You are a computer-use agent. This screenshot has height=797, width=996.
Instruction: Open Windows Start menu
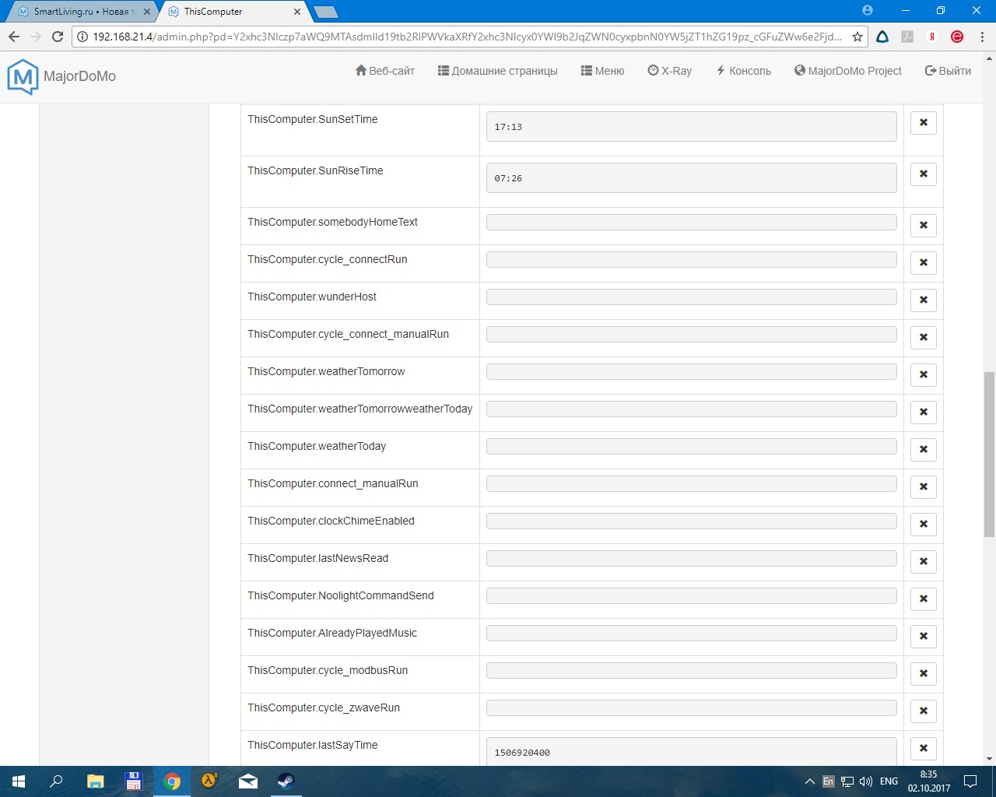tap(19, 781)
